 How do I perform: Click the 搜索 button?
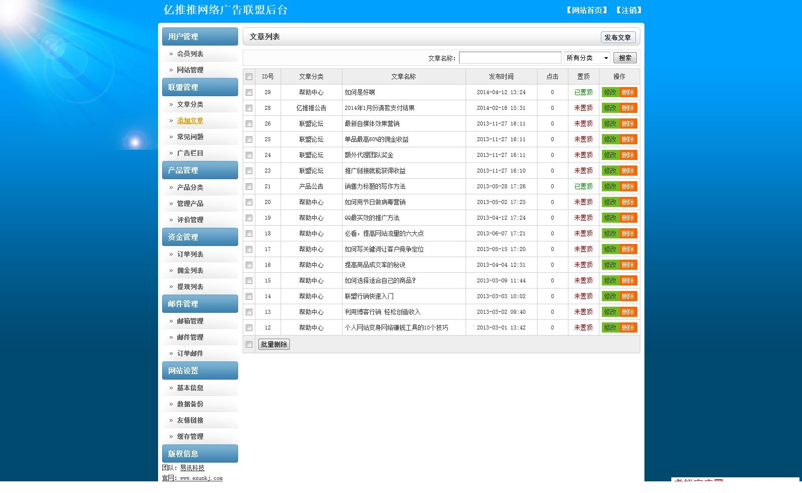[x=625, y=58]
